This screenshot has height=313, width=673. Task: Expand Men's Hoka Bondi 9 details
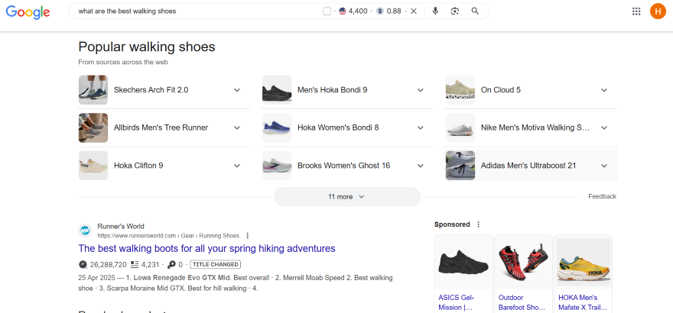pos(421,90)
